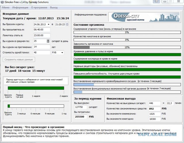Click the improved blood circulation green bar
184x143 pixels.
[127, 77]
